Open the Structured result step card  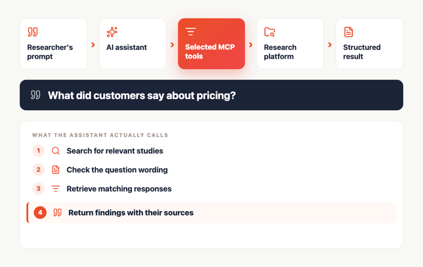(369, 44)
